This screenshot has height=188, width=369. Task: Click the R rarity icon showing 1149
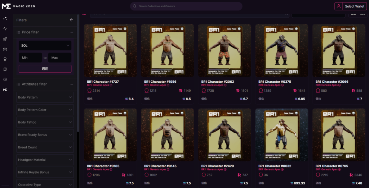pos(181,91)
